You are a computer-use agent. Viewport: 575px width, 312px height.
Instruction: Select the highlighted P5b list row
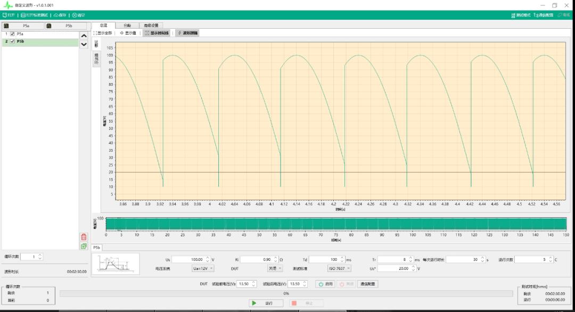click(x=40, y=42)
